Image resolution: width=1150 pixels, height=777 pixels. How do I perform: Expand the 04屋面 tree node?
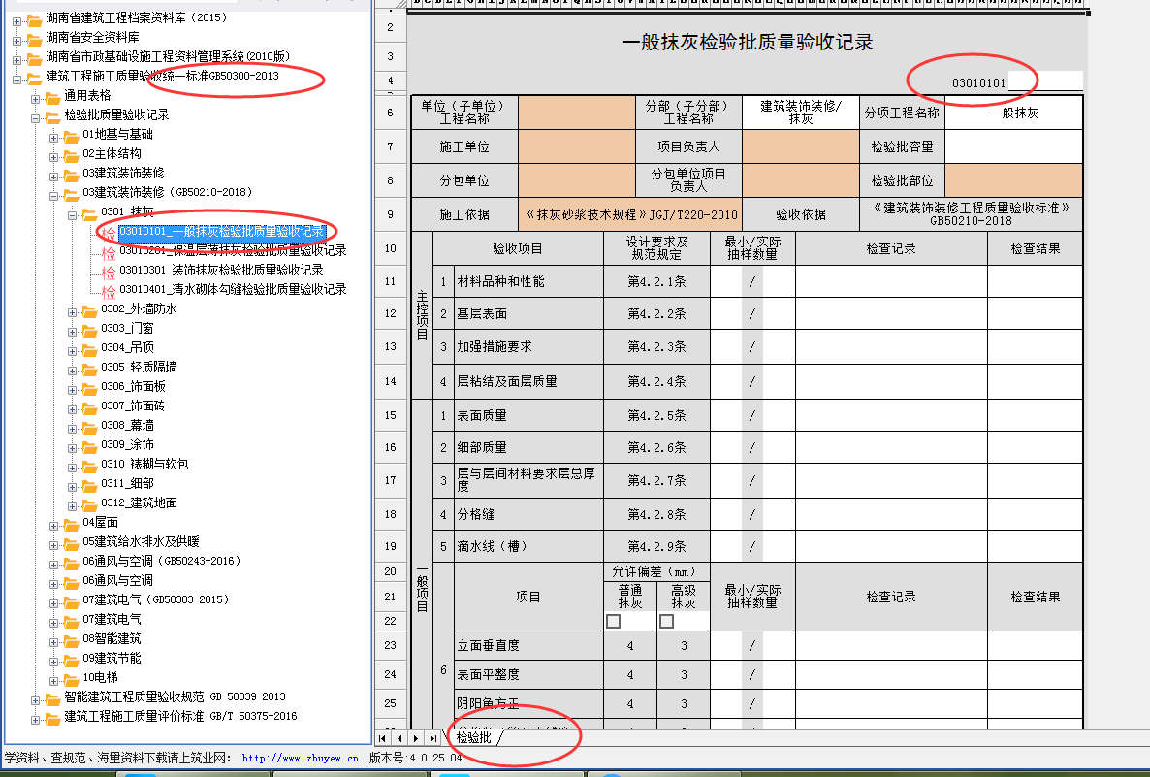tap(54, 523)
